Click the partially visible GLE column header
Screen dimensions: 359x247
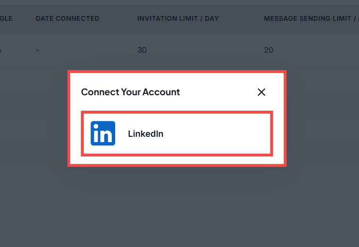point(6,19)
